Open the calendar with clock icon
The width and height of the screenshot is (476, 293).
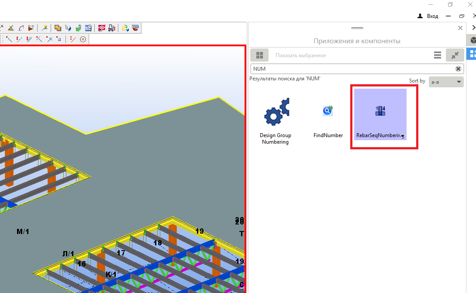(x=88, y=28)
